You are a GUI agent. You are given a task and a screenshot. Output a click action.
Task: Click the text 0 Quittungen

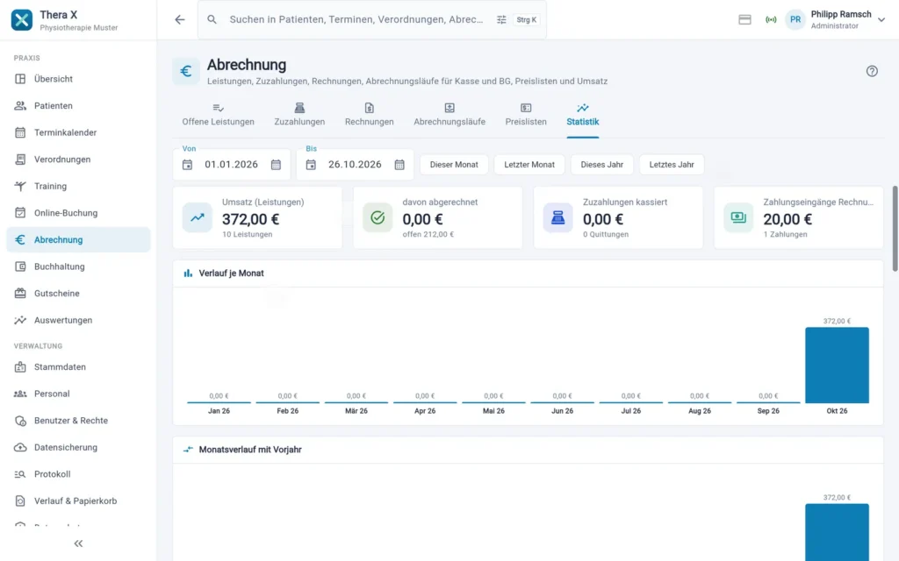(606, 234)
